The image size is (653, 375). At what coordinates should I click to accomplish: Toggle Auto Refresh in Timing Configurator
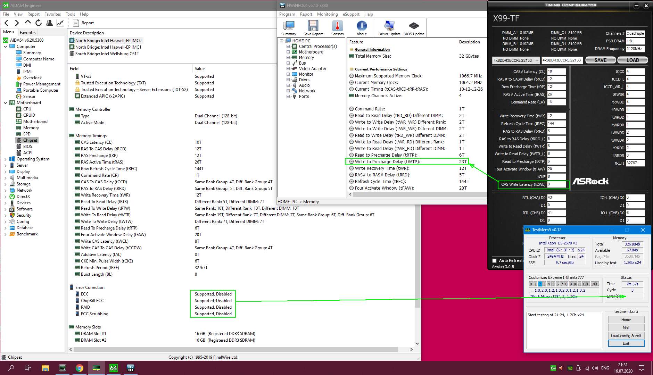(495, 260)
